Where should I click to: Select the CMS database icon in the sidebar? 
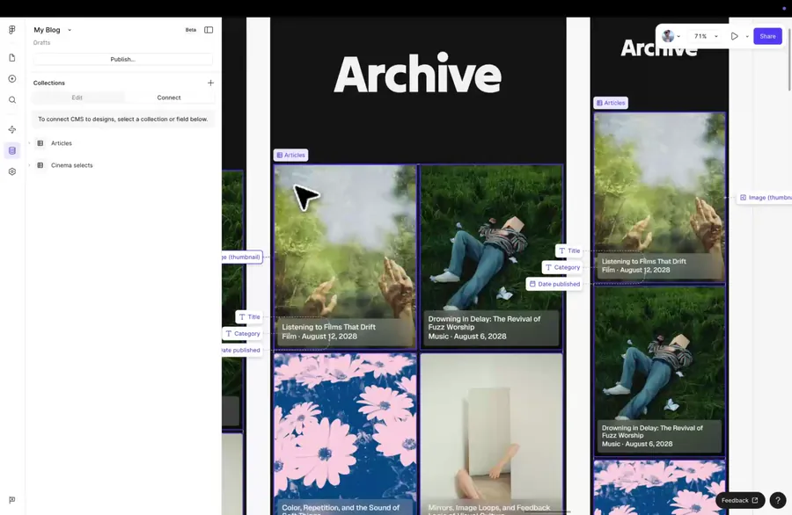tap(11, 150)
